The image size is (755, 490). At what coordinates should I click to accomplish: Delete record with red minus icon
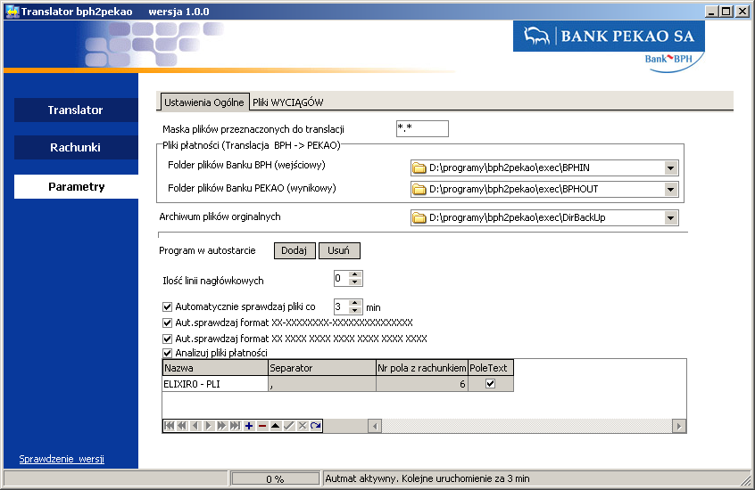pyautogui.click(x=262, y=426)
